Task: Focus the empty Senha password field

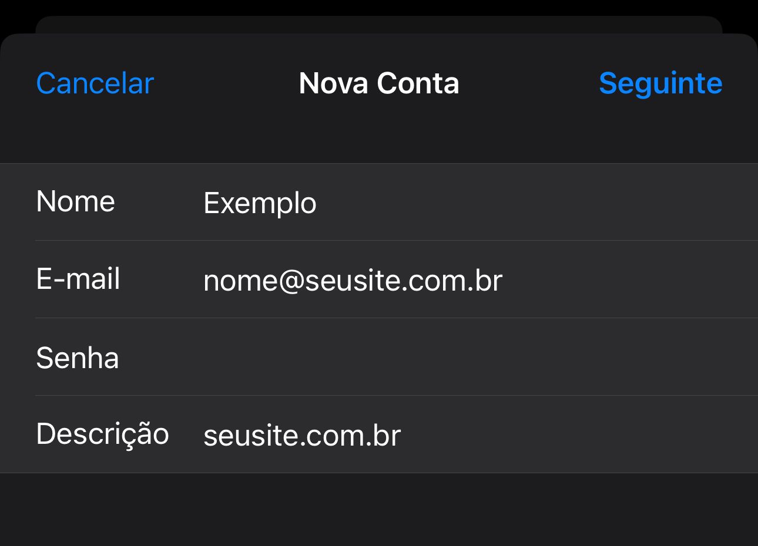Action: [x=411, y=358]
